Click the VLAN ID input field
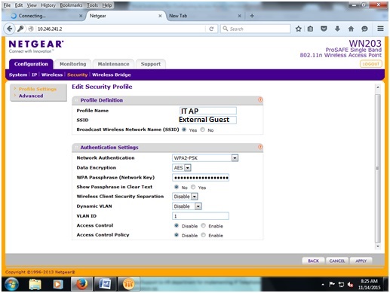 pyautogui.click(x=201, y=216)
